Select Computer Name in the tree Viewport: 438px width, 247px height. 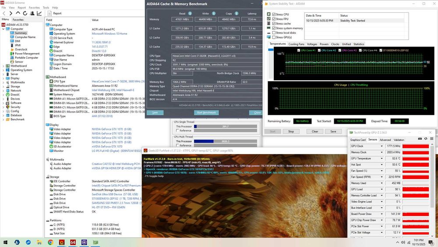click(x=25, y=37)
